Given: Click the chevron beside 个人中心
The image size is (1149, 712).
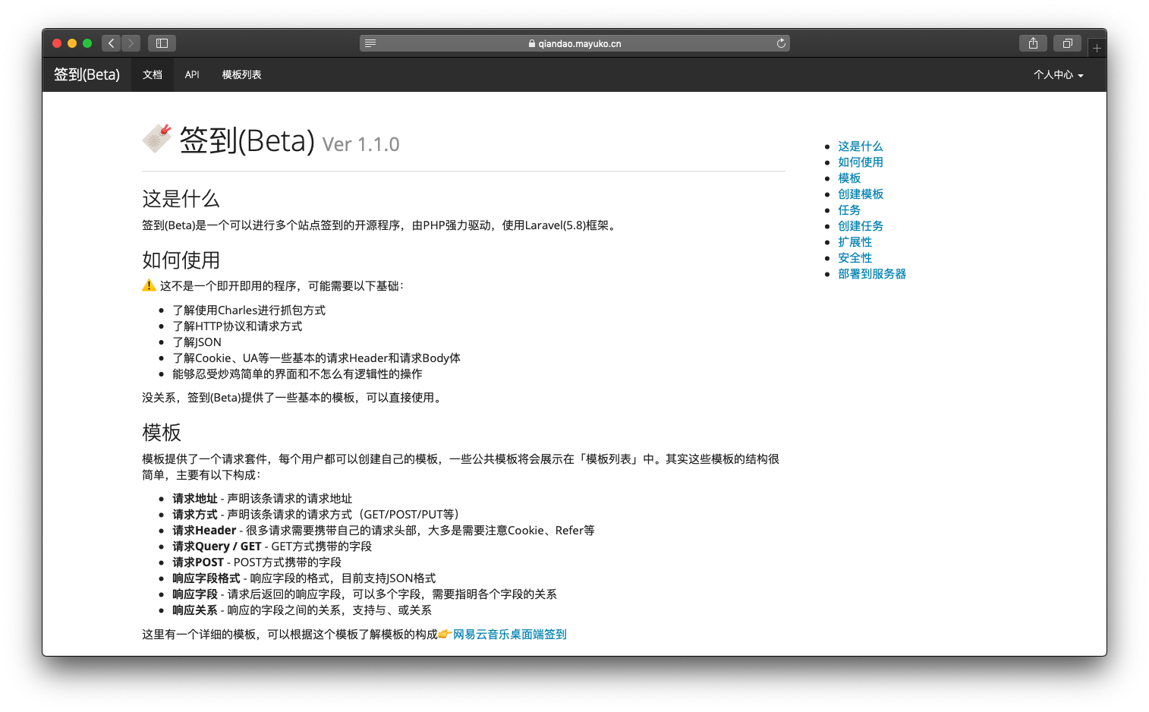Looking at the screenshot, I should (1081, 76).
